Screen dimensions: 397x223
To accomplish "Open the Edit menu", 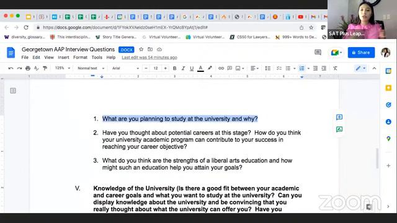I will point(36,58).
